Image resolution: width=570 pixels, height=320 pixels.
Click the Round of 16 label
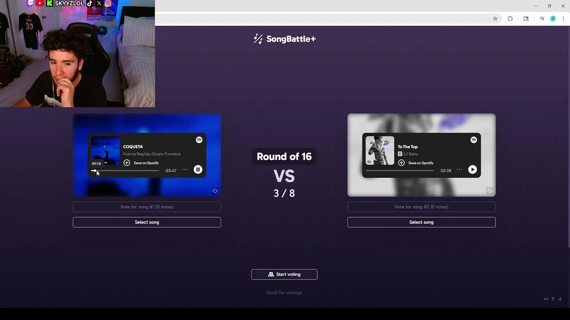284,156
